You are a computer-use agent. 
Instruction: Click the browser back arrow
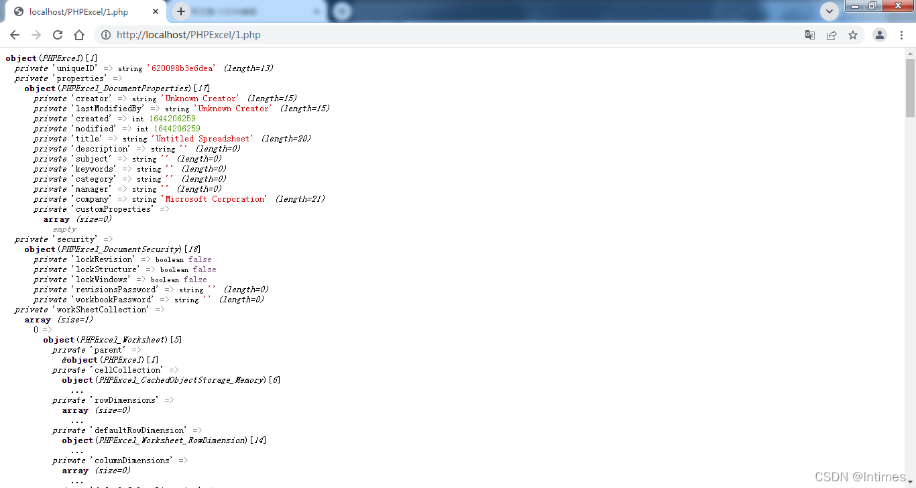(15, 35)
